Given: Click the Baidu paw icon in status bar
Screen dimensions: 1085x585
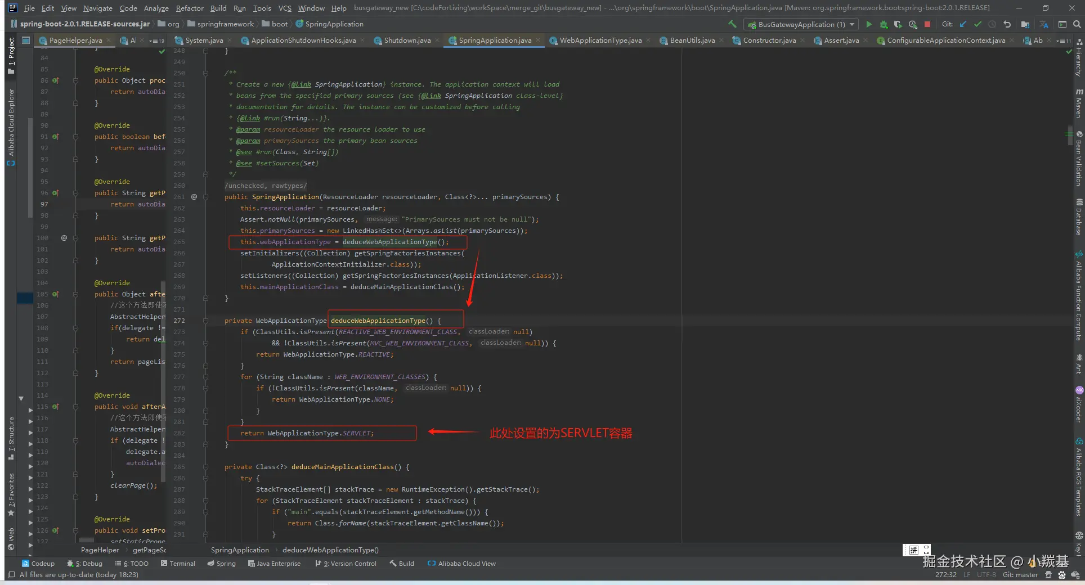Looking at the screenshot, I should 1062,575.
